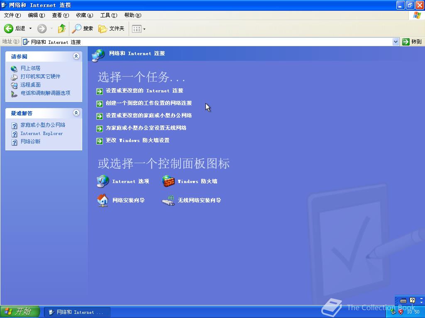Collapse the 疑难解答 panel chevron
425x318 pixels.
(x=76, y=113)
